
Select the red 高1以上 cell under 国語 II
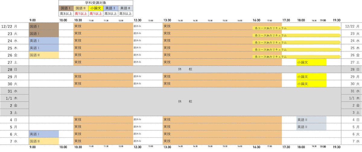[81, 14]
